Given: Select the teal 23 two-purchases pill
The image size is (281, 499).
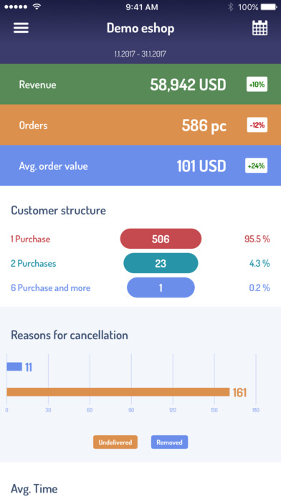Looking at the screenshot, I should click(x=161, y=263).
